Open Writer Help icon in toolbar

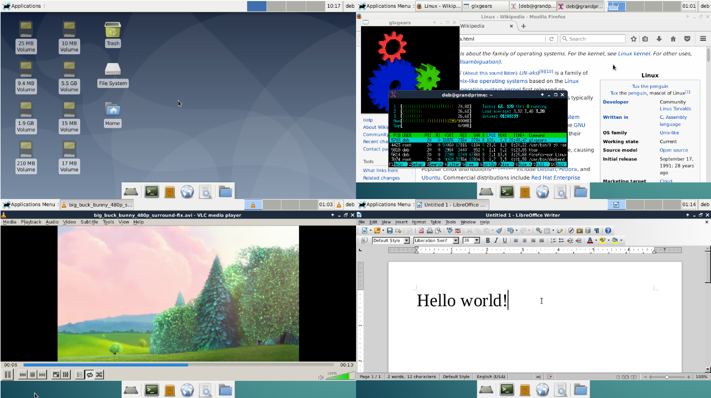coord(608,231)
